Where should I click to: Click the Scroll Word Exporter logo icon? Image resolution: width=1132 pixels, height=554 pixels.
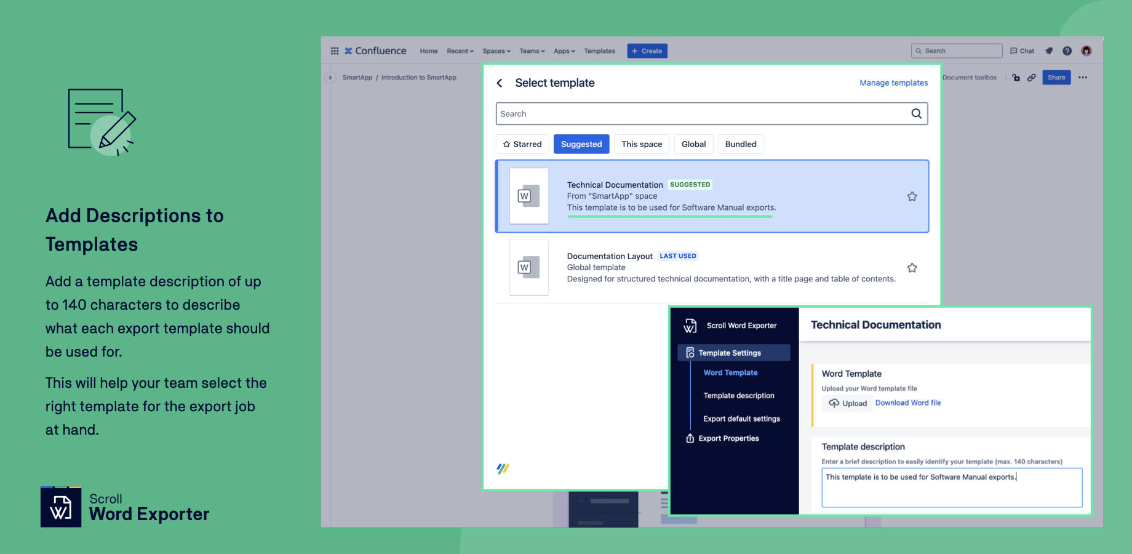pyautogui.click(x=690, y=325)
